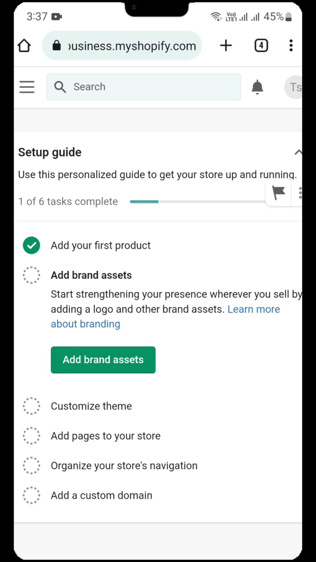Screen dimensions: 316x562
Task: Open the tab switcher showing 4 tabs
Action: (x=261, y=46)
